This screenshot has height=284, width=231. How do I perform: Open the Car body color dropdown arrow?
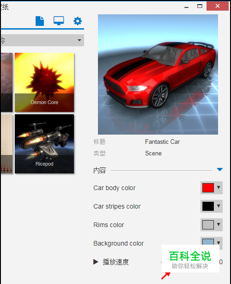[x=219, y=187]
